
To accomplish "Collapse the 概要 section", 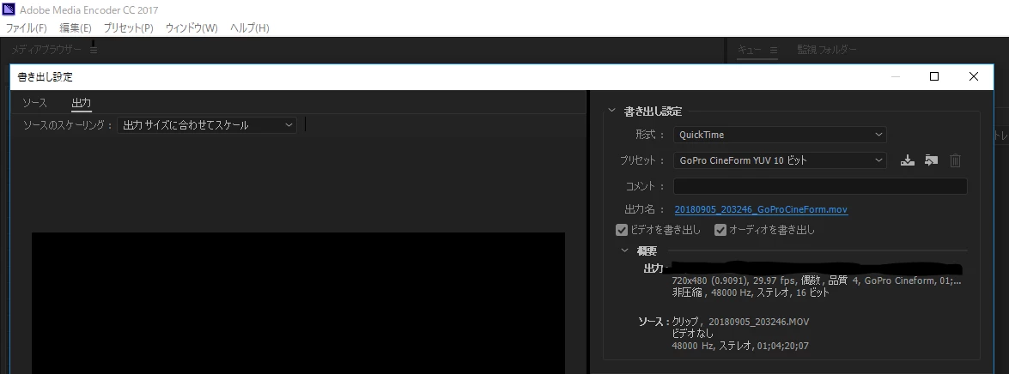I will (x=624, y=250).
